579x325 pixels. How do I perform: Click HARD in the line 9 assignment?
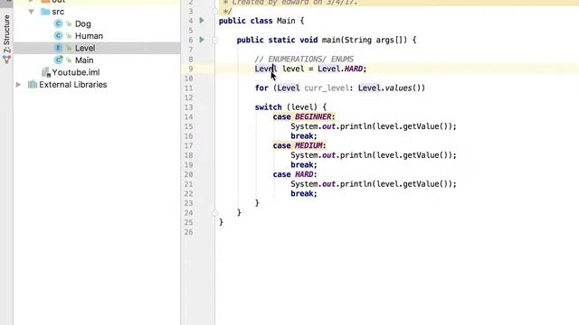click(354, 69)
